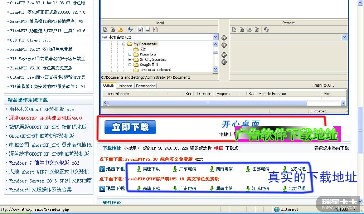Click the page-with-checkmark icon in Remote toolbar
364x214 pixels.
(x=257, y=30)
